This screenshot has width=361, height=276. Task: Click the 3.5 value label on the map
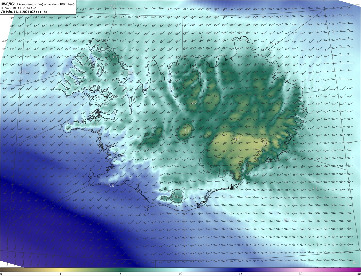click(194, 102)
